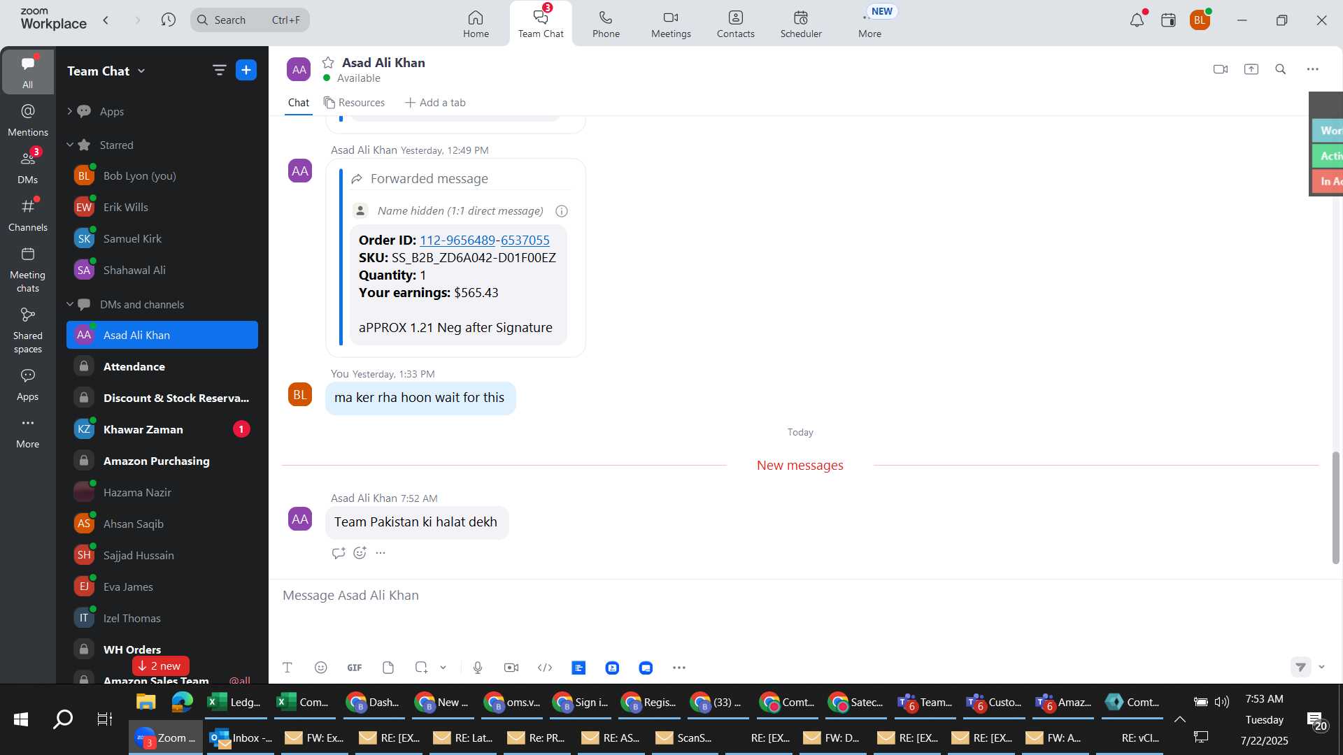This screenshot has width=1343, height=755.
Task: Open the Home tab
Action: click(476, 24)
